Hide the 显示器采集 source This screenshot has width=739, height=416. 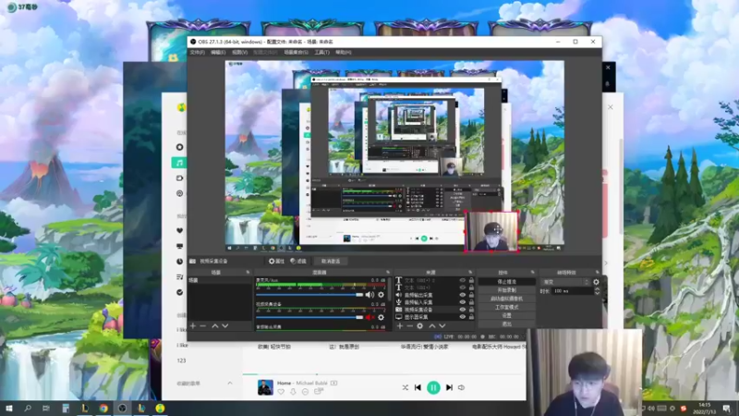coord(463,317)
